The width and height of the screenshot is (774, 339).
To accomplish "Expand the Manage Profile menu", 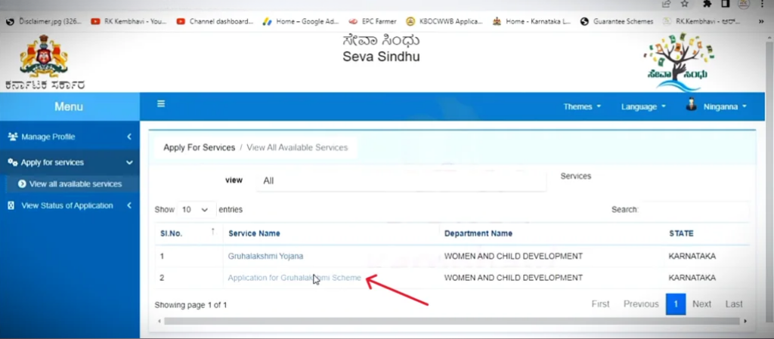I will [70, 137].
